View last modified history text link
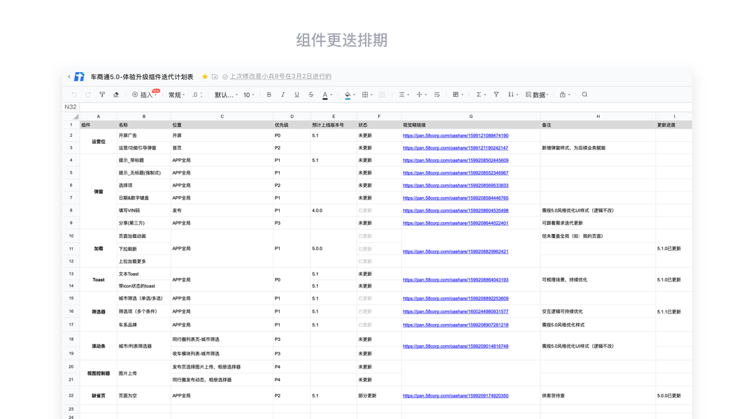 pyautogui.click(x=280, y=77)
